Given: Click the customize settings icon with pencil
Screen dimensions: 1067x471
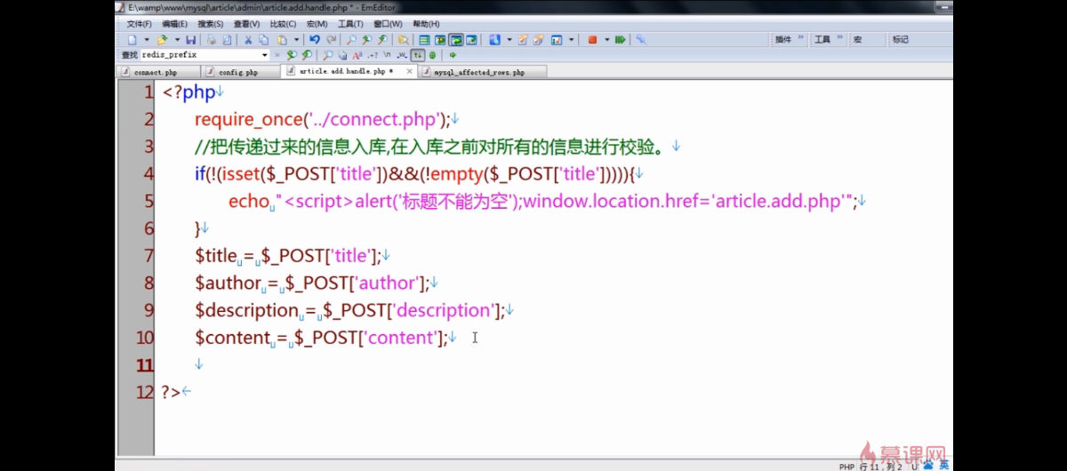Looking at the screenshot, I should point(523,40).
